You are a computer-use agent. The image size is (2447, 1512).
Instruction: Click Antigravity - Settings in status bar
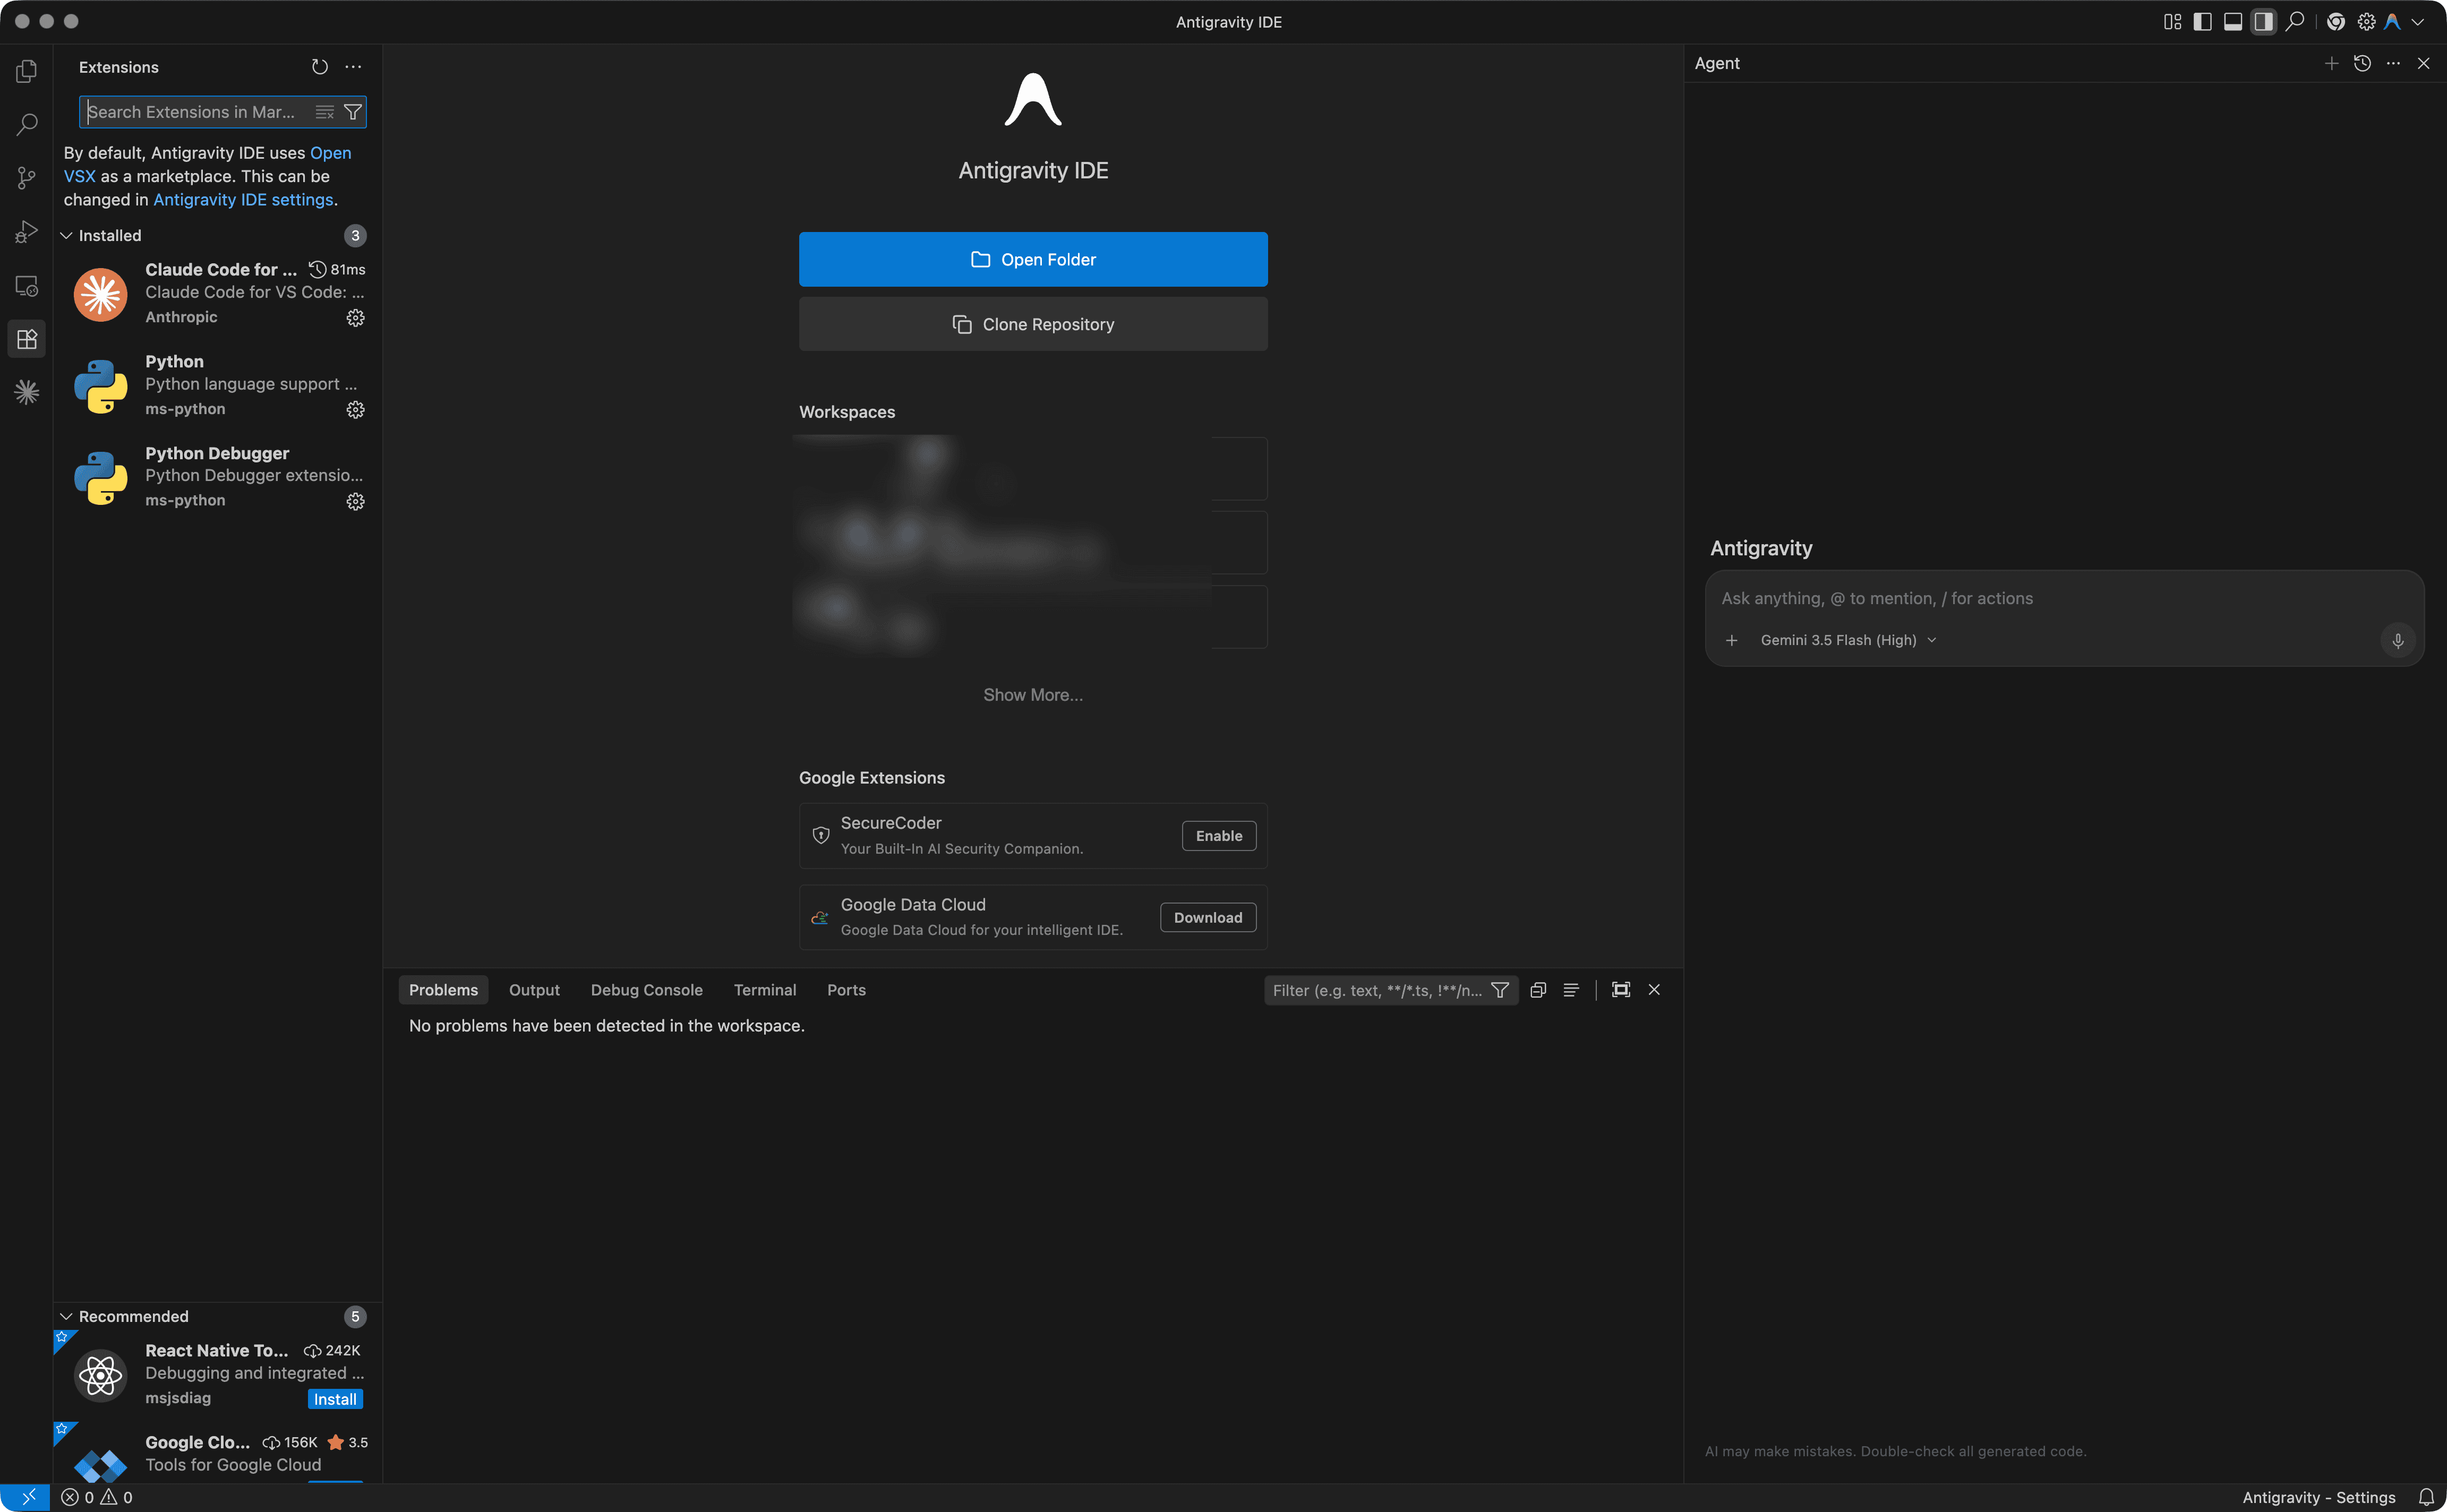pos(2318,1497)
